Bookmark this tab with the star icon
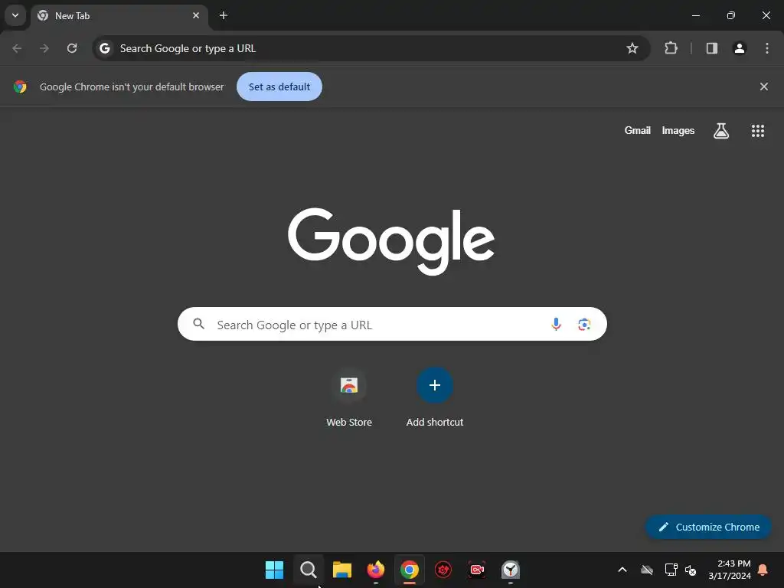Screen dimensions: 784x588 (632, 48)
